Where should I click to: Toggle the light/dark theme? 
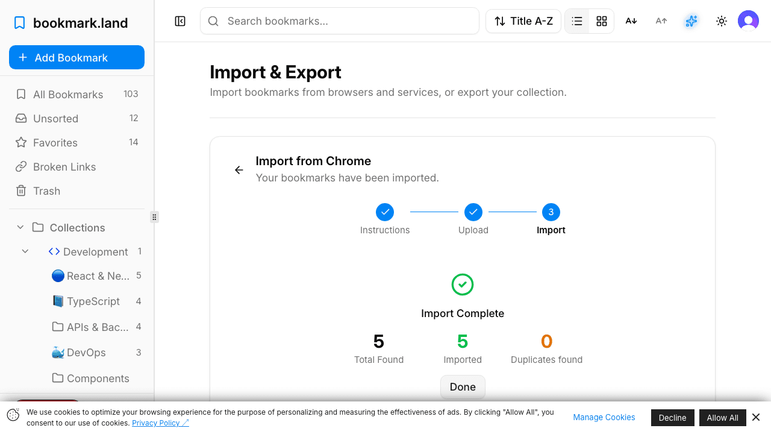[722, 21]
